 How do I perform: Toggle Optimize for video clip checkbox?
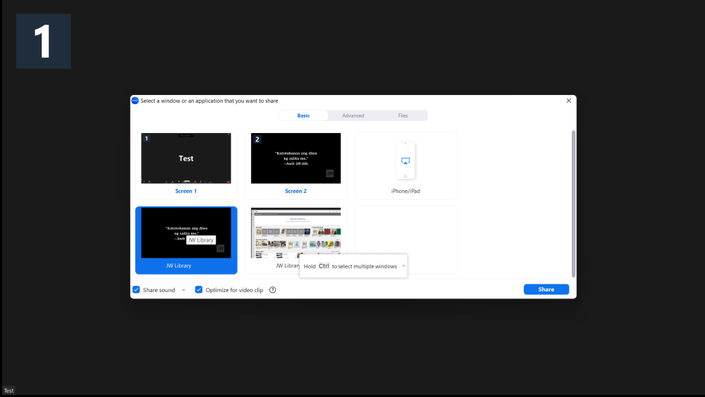pos(199,290)
